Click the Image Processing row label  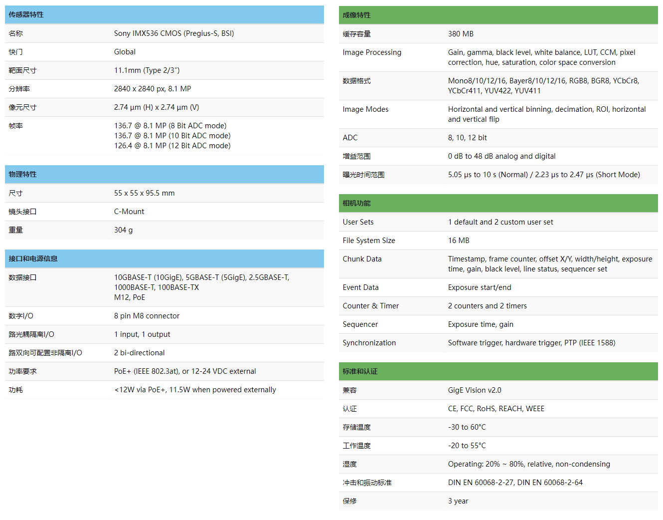point(372,52)
